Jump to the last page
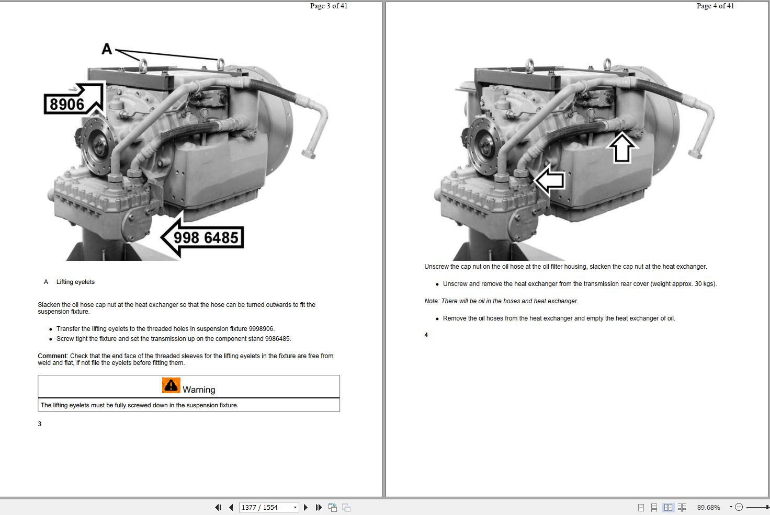 (319, 507)
